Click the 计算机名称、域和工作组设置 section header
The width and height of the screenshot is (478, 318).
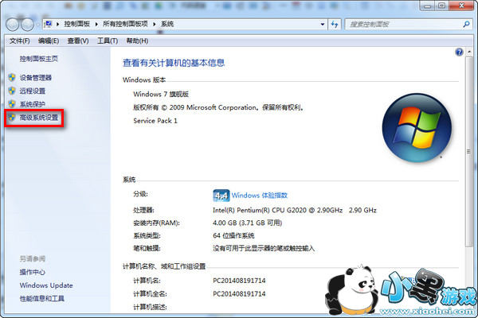click(x=164, y=266)
